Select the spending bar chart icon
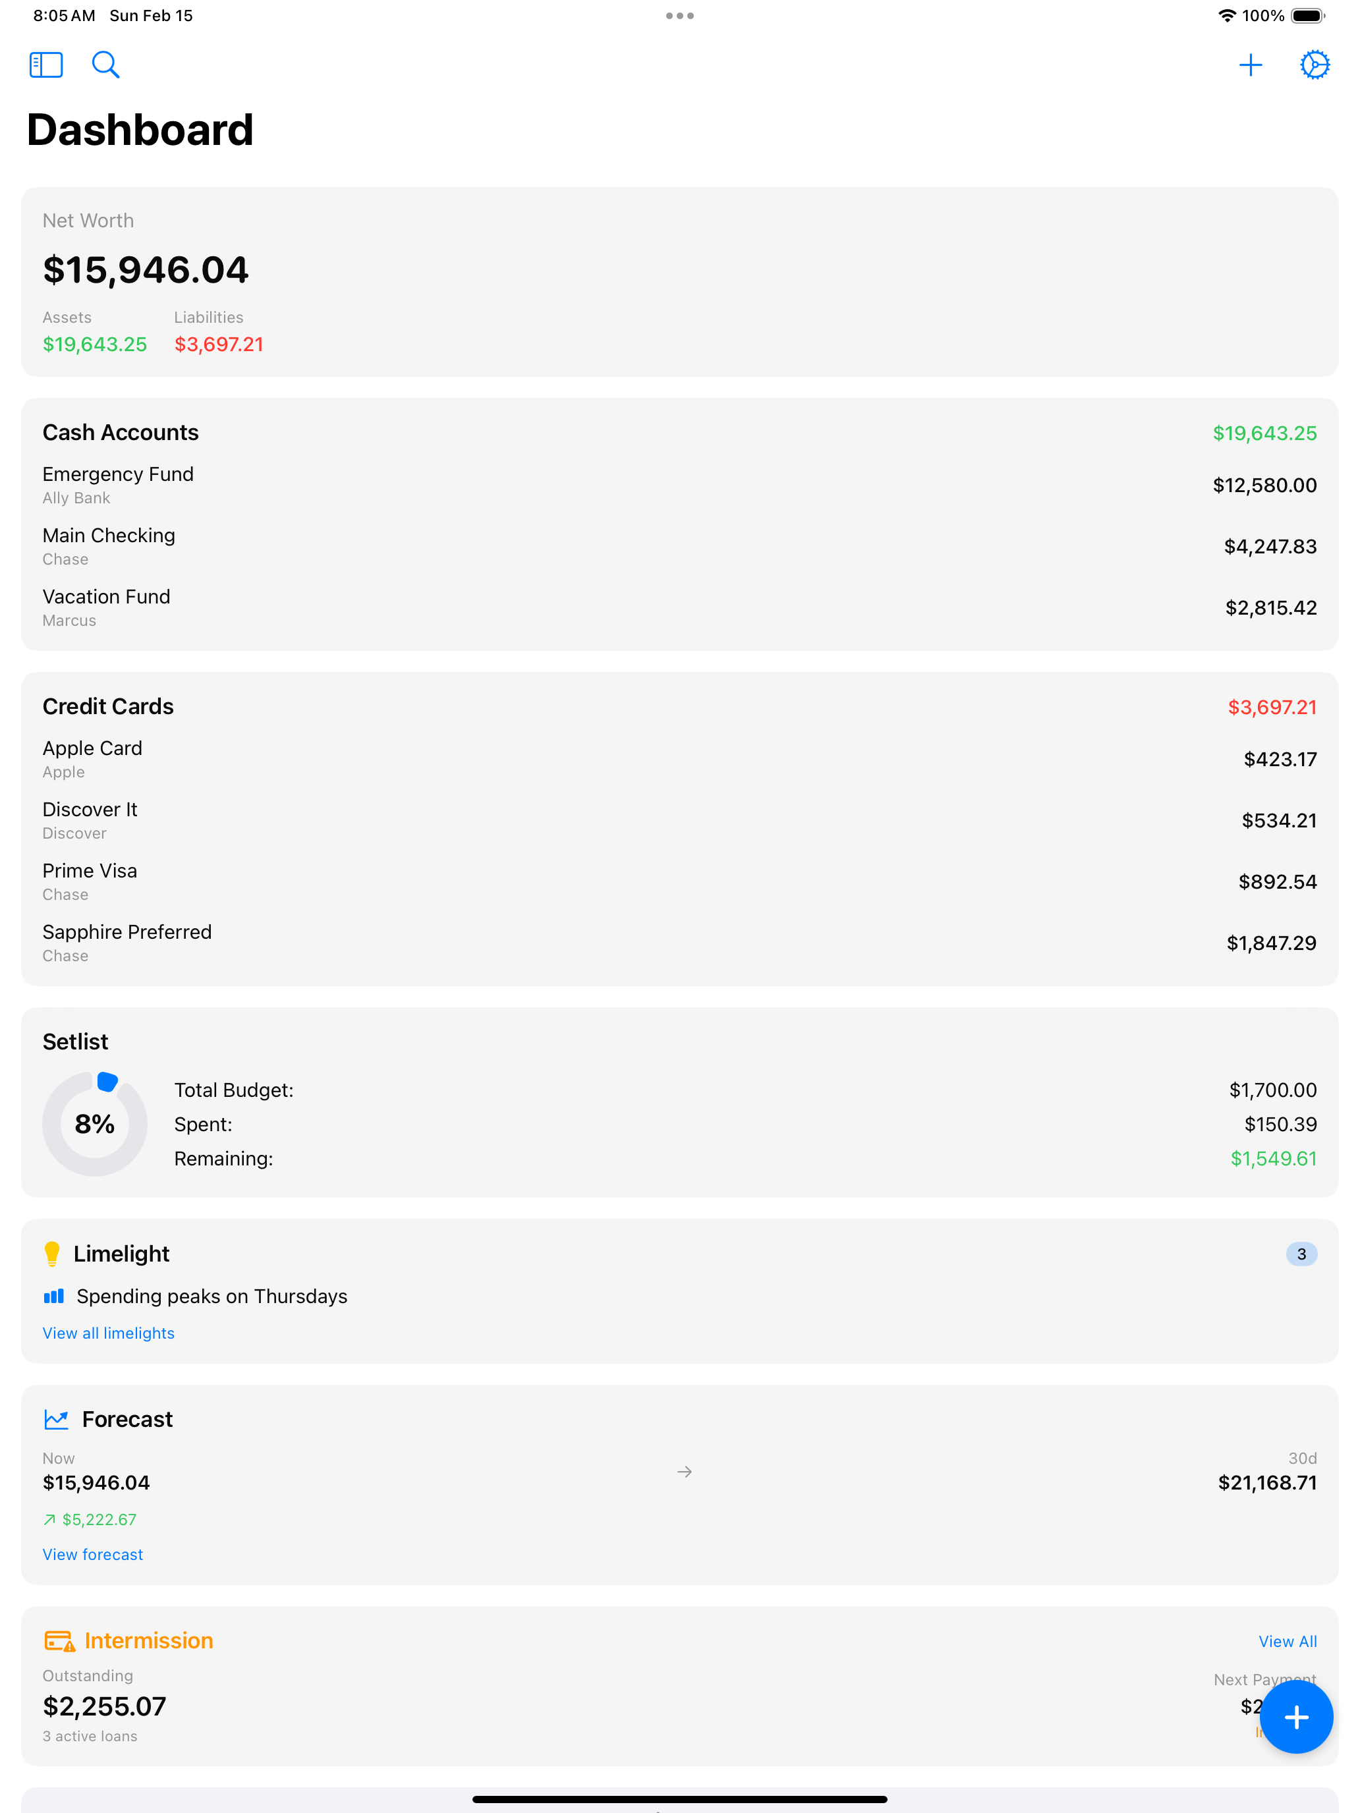This screenshot has height=1813, width=1360. click(x=53, y=1296)
